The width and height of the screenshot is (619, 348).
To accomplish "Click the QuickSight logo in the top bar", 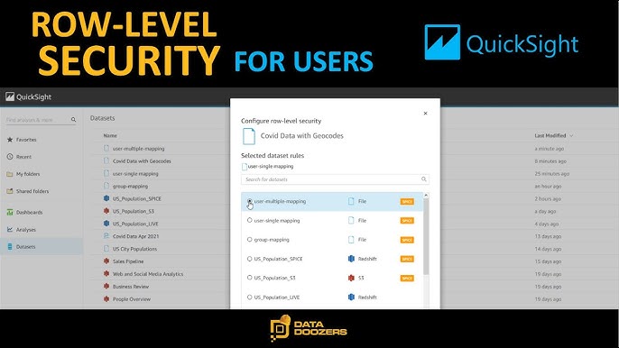I will tap(29, 96).
